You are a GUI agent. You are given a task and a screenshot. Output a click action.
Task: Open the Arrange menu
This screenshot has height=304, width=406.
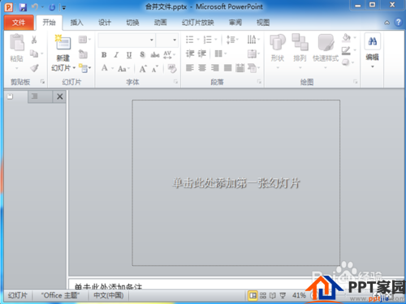300,51
